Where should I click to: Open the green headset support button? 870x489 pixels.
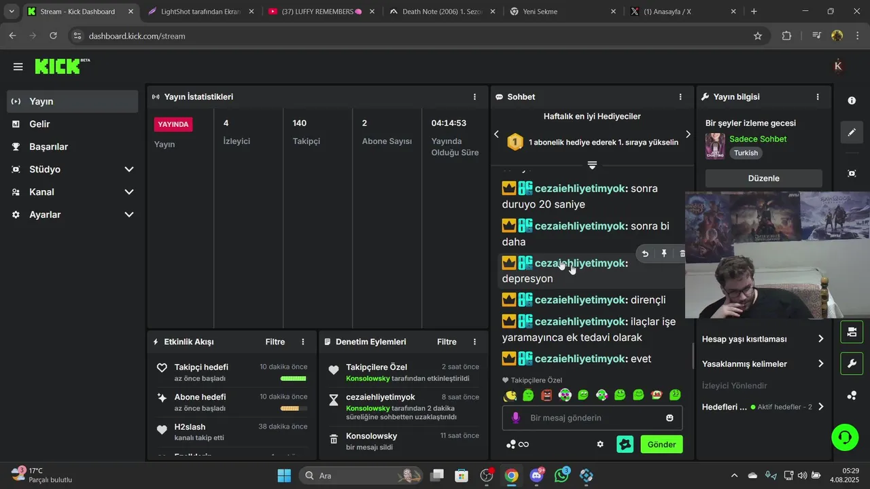click(845, 437)
